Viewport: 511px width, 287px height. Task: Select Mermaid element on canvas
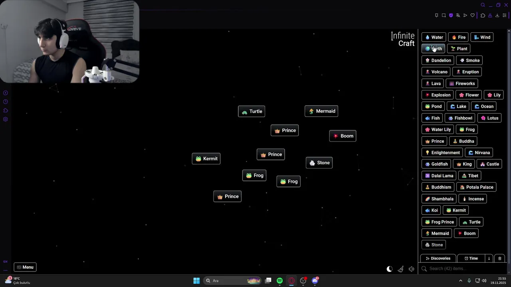click(x=321, y=111)
